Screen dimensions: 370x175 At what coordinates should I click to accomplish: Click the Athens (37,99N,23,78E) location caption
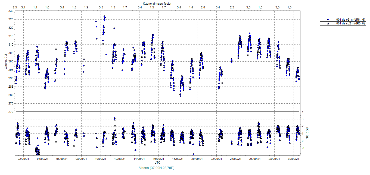point(157,168)
